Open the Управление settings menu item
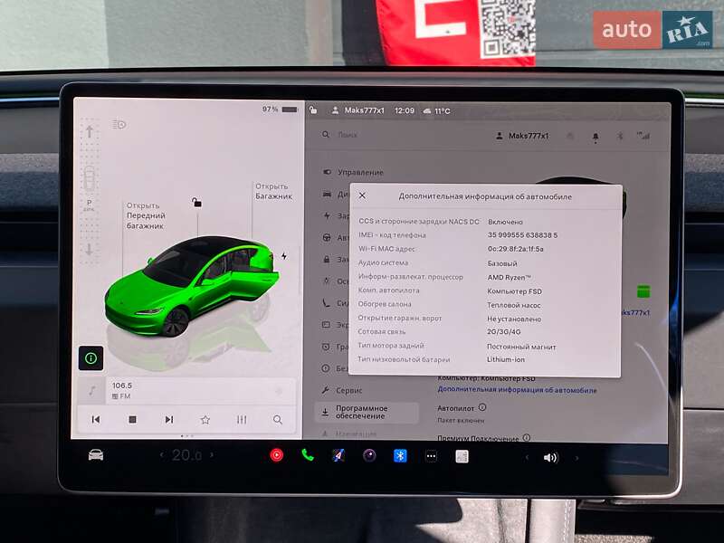Viewport: 724px width, 543px height. 362,171
